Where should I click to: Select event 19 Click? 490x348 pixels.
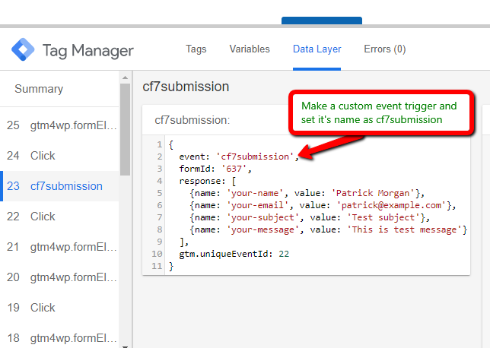coord(43,308)
